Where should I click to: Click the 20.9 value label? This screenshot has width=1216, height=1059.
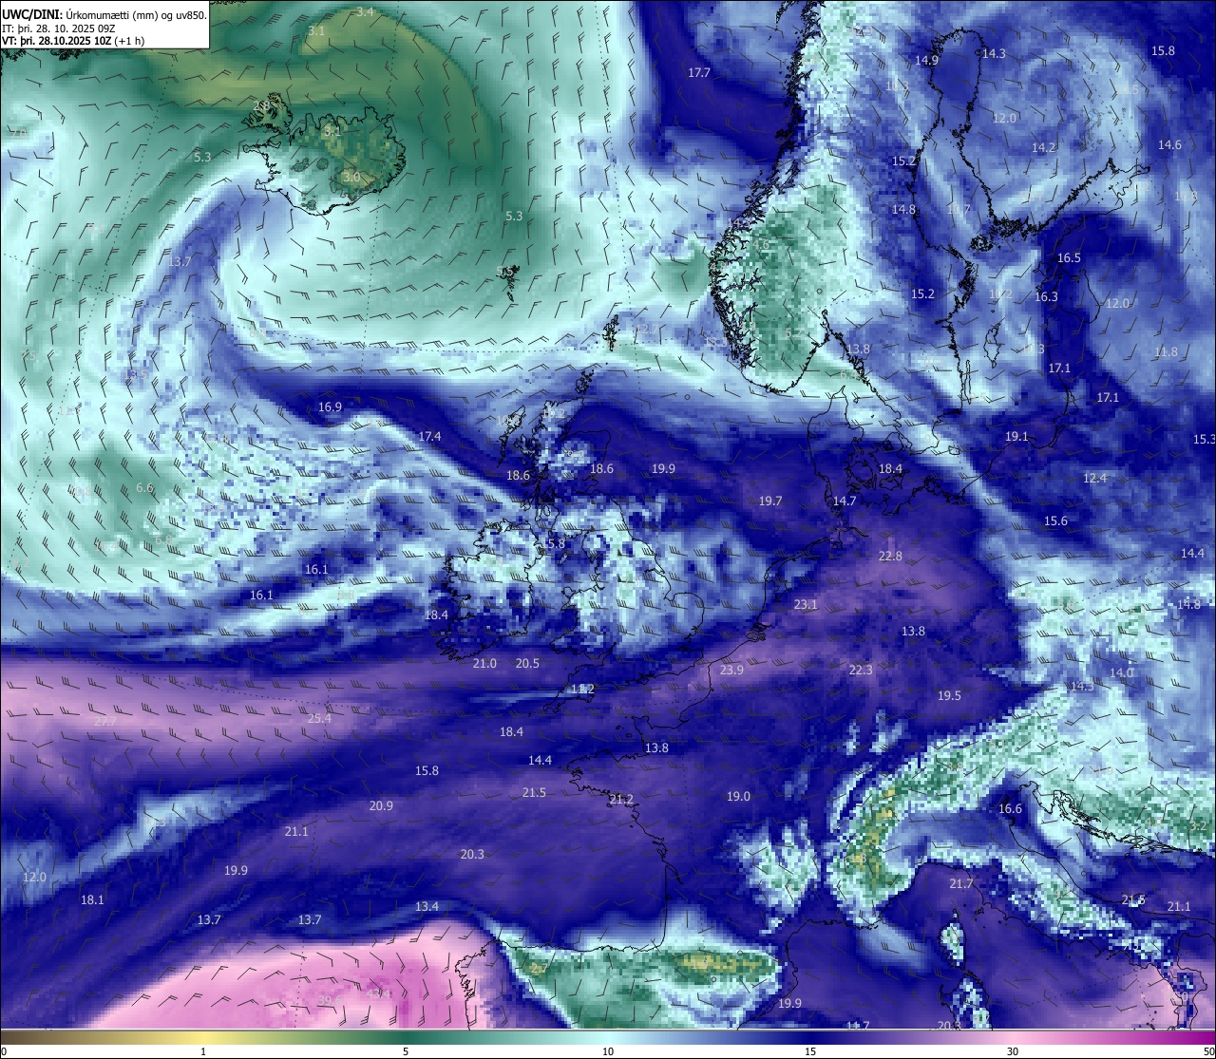tap(381, 806)
